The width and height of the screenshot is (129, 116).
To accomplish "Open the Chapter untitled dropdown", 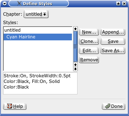I will [x=36, y=14].
